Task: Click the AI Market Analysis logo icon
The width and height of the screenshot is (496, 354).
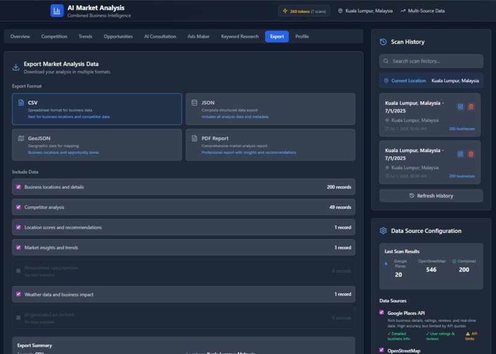Action: [57, 11]
